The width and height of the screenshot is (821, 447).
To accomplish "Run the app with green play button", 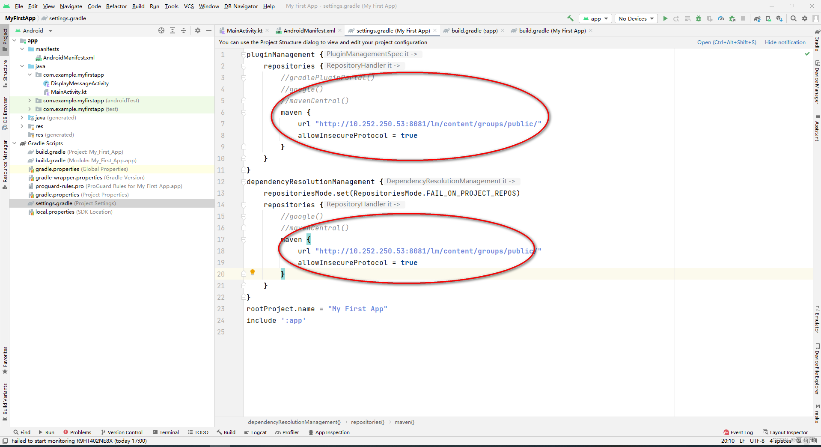I will pyautogui.click(x=665, y=18).
